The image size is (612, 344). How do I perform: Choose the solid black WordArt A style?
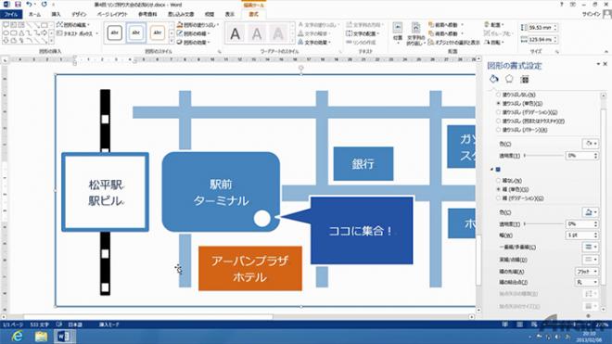click(236, 34)
